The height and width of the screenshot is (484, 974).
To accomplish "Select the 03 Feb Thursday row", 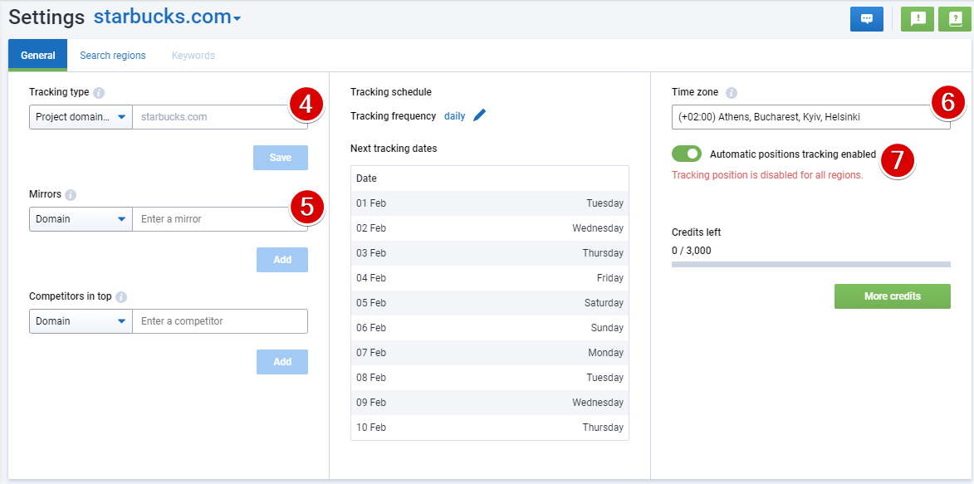I will point(489,253).
